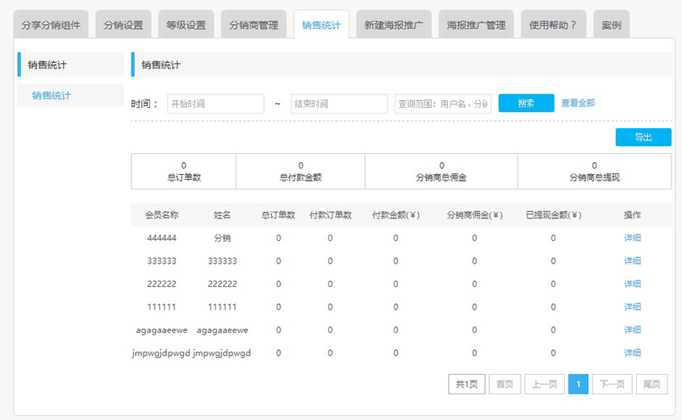Open 详细 link for member 444444
The height and width of the screenshot is (420, 682).
[632, 238]
